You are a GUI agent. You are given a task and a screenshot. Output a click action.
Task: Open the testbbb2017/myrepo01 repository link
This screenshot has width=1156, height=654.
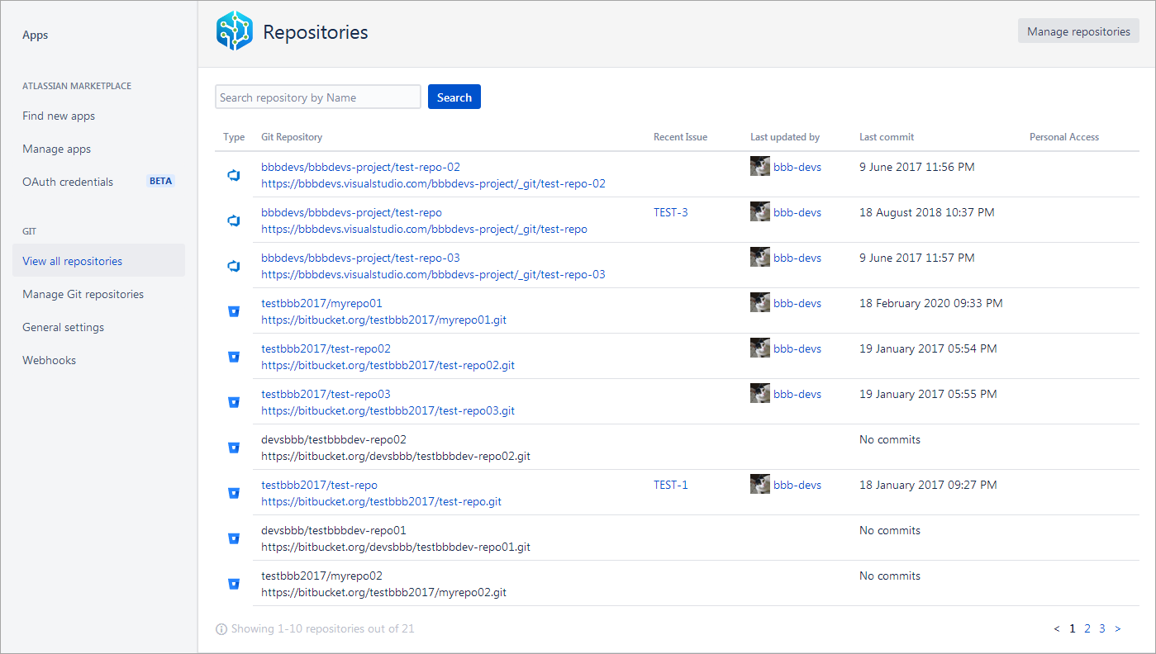[x=321, y=303]
